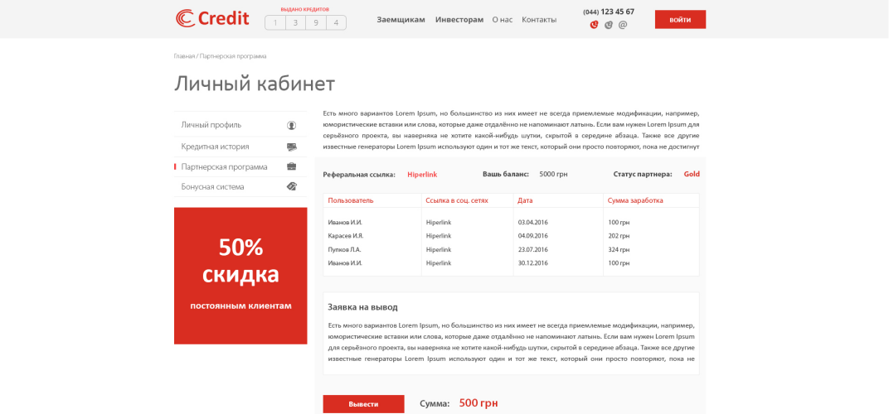
Task: Click the 50% скидка promo banner
Action: pos(240,276)
